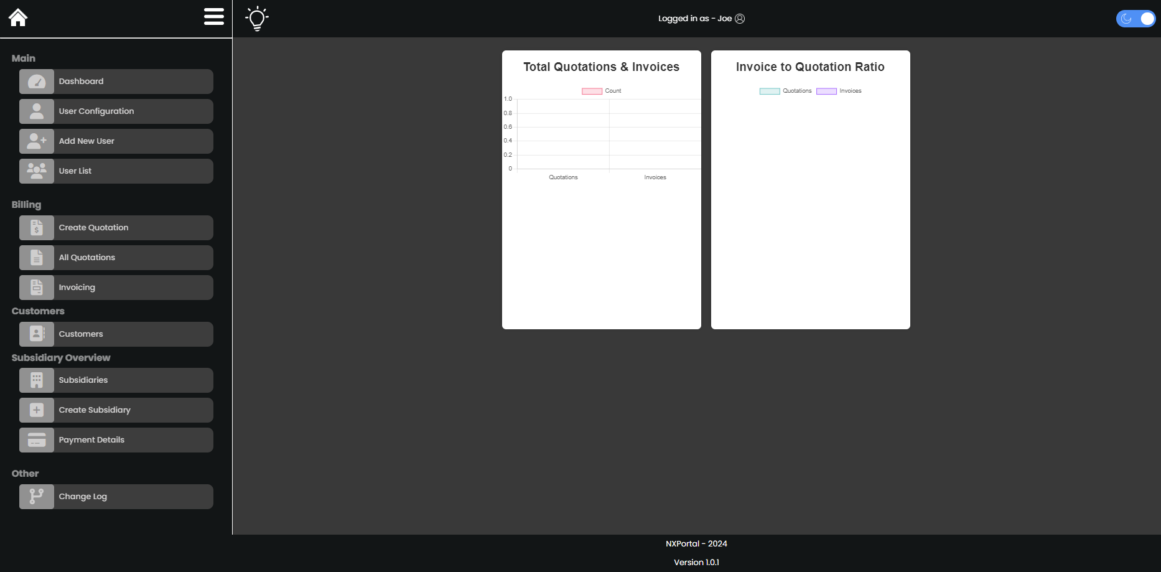Screen dimensions: 1161x572
Task: Click the Create Quotation dollar-file icon
Action: [x=37, y=228]
